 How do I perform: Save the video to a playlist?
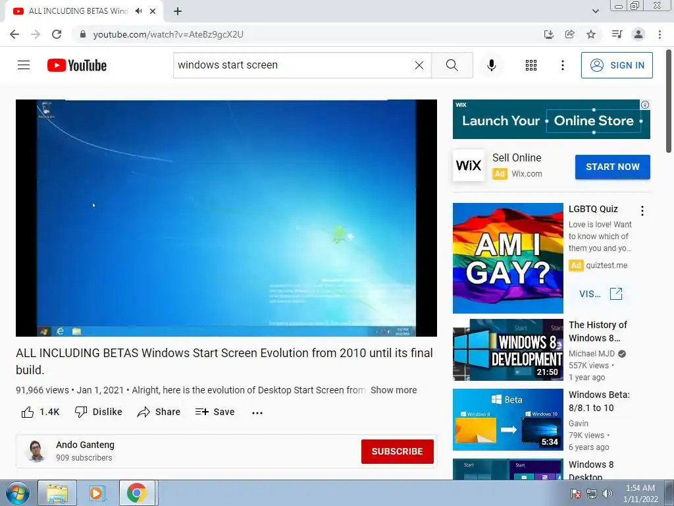point(215,412)
